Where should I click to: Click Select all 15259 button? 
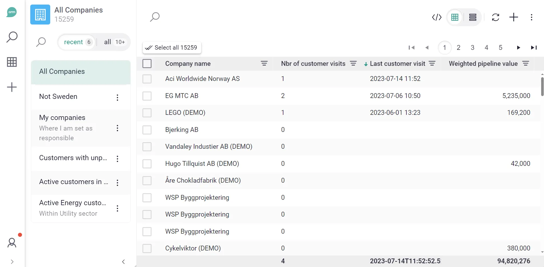point(172,48)
